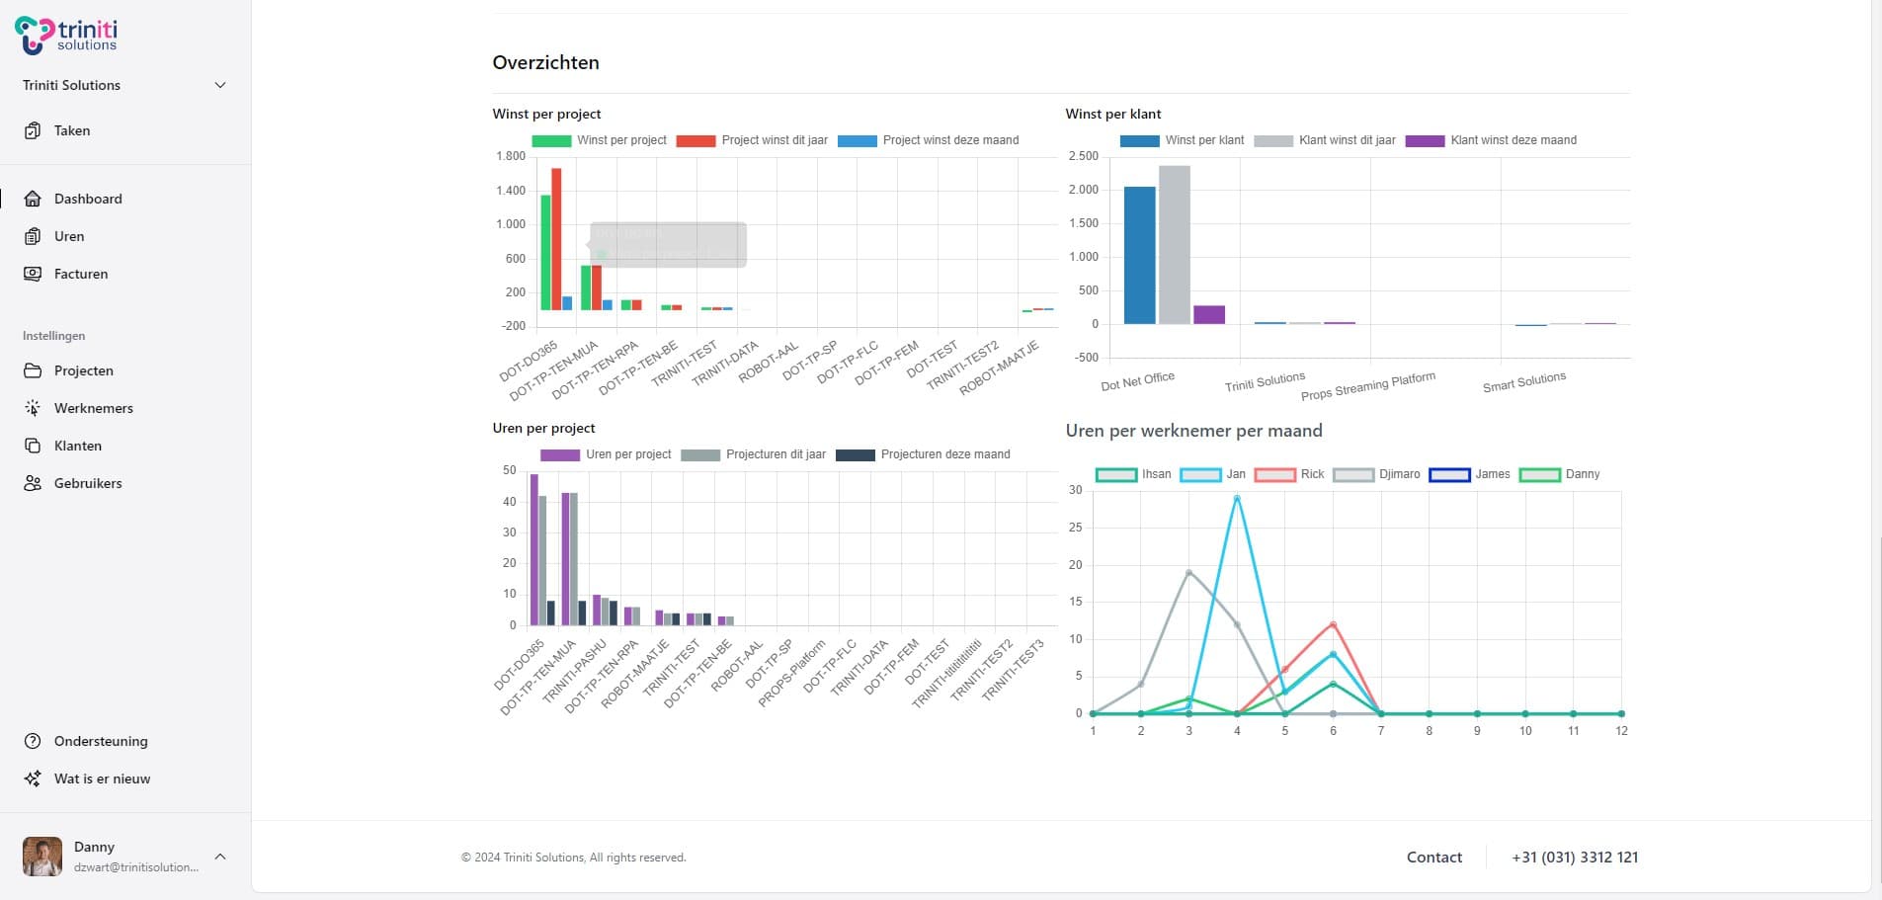Expand the Triniti Solutions organization dropdown
Viewport: 1882px width, 900px height.
(220, 85)
